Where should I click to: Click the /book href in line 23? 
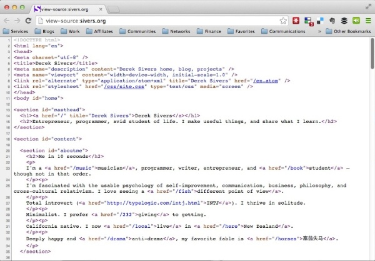(x=295, y=168)
